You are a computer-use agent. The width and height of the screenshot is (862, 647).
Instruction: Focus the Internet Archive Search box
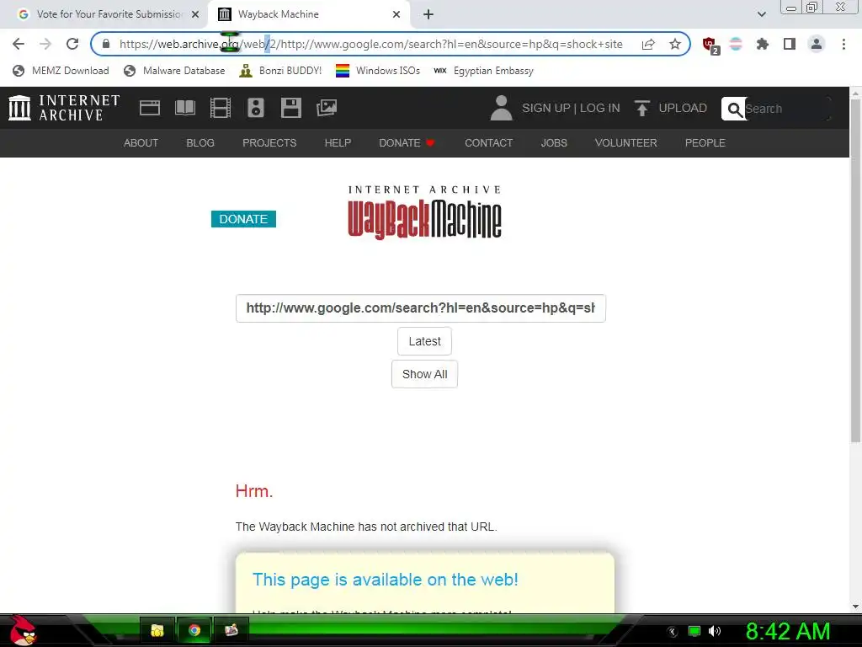pos(786,109)
